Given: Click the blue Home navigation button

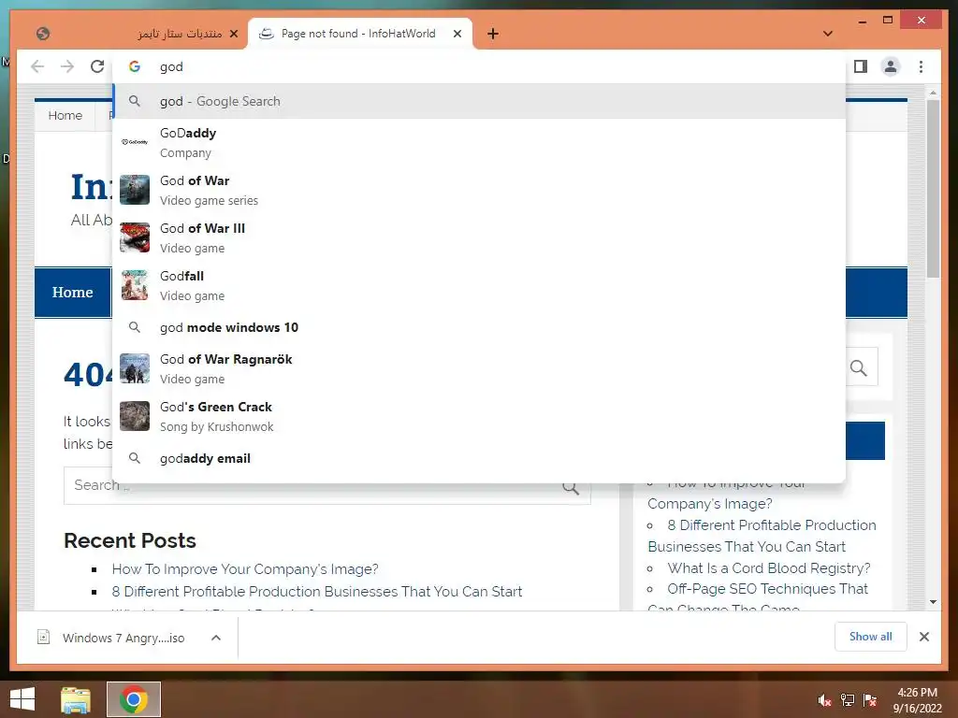Looking at the screenshot, I should 73,293.
